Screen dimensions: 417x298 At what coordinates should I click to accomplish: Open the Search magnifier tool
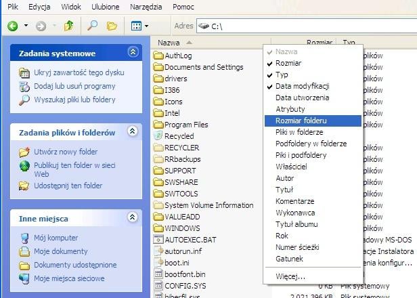pos(94,26)
